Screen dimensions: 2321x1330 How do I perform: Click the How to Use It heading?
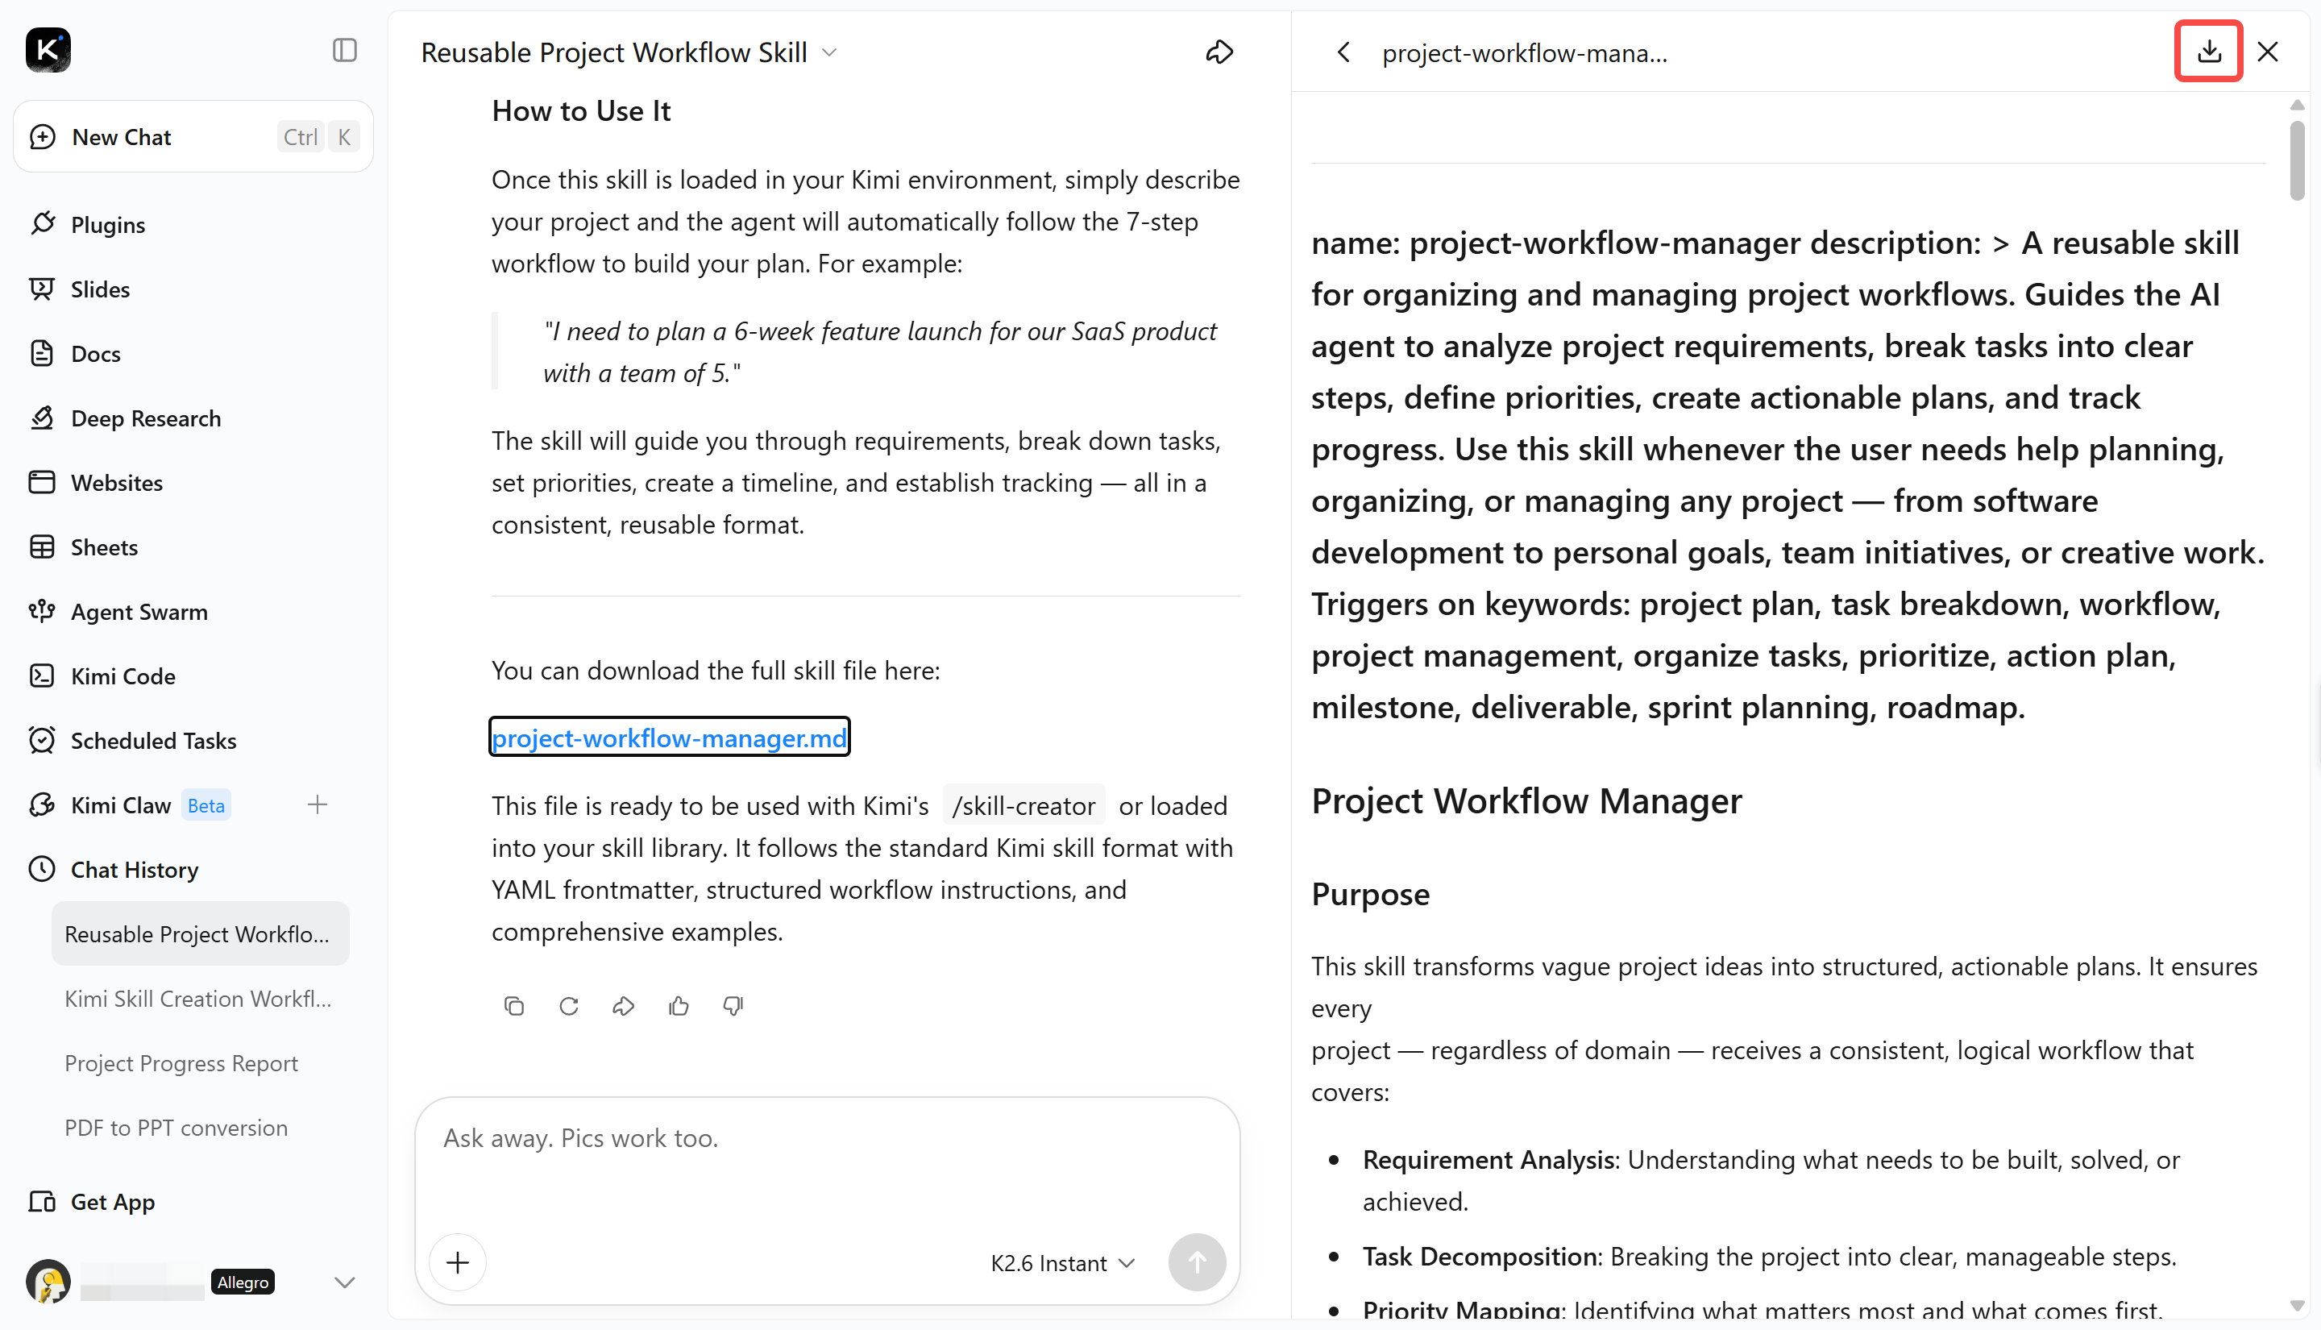[581, 110]
